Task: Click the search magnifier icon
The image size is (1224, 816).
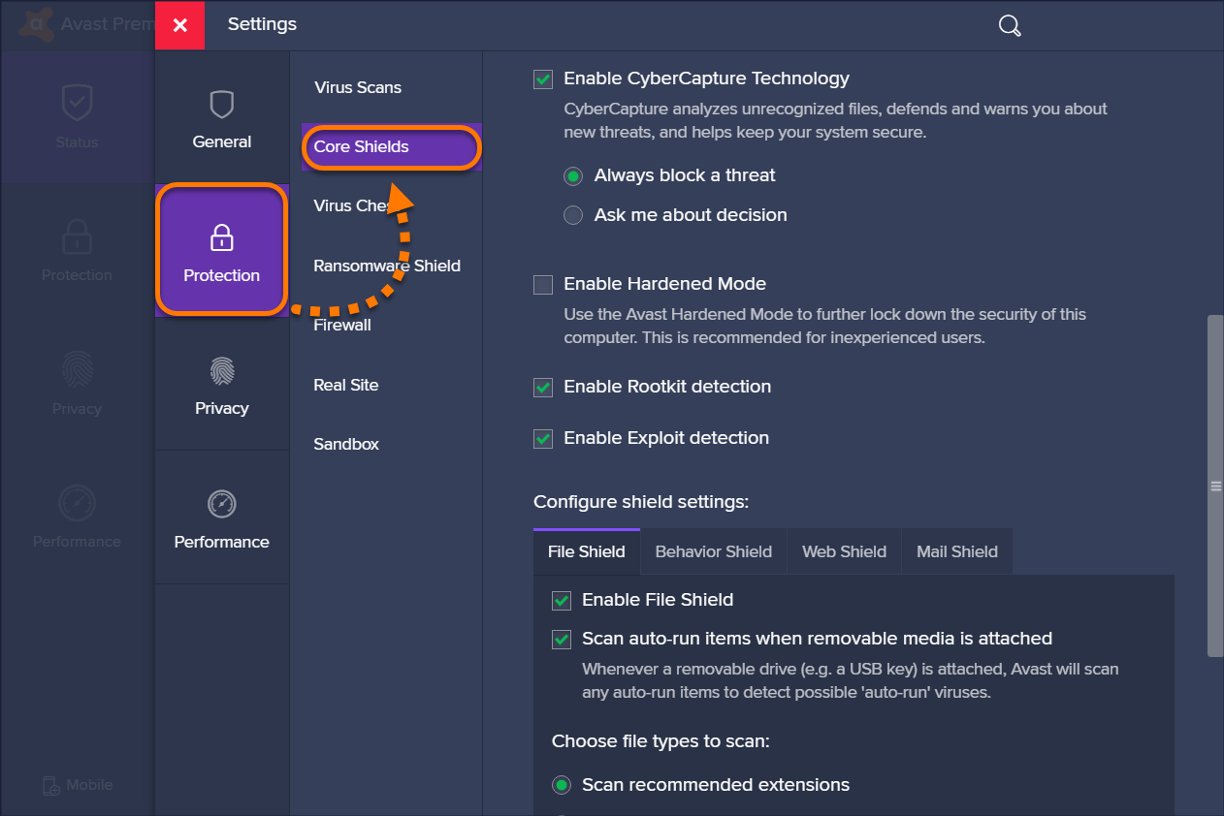Action: click(x=1010, y=26)
